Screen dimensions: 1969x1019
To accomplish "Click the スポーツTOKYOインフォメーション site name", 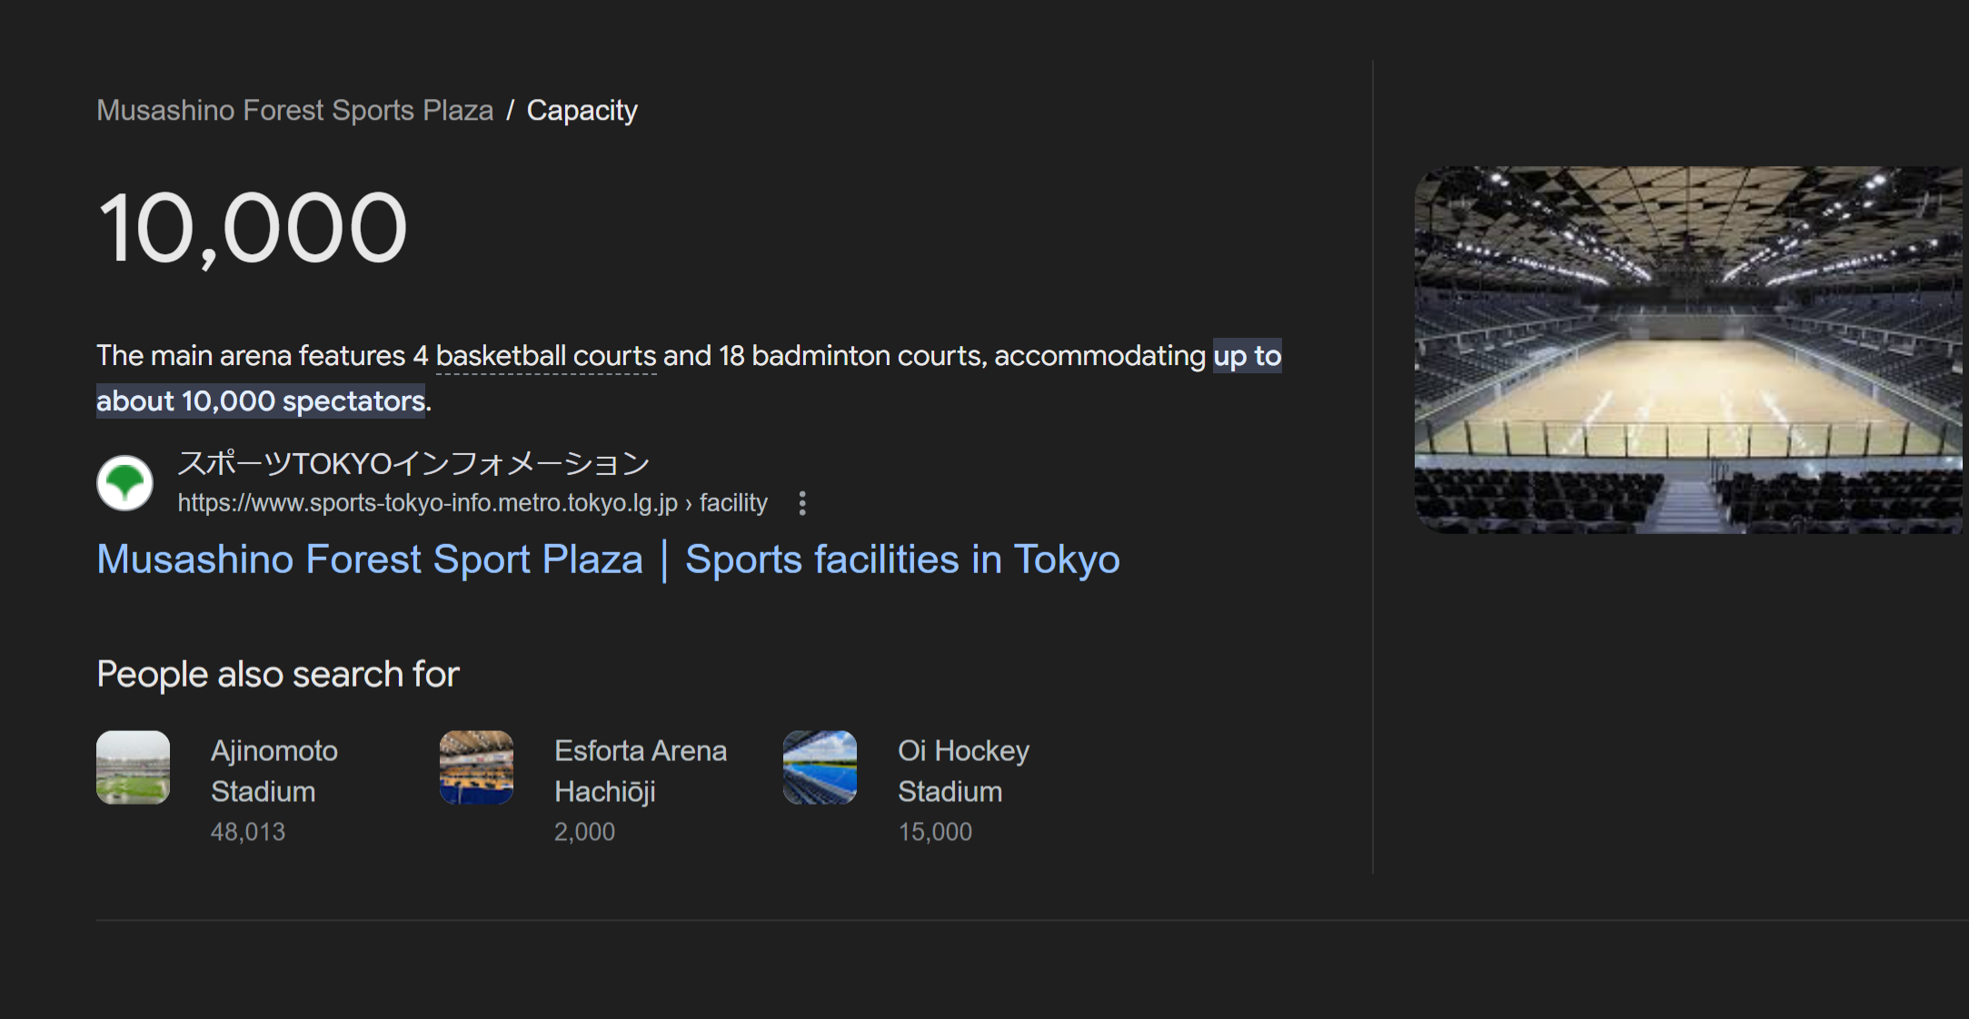I will 413,463.
